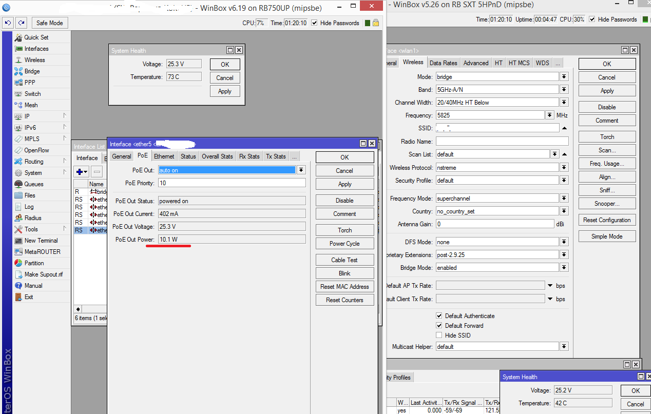Click the green status square in the left toolbar
The width and height of the screenshot is (651, 414).
368,23
